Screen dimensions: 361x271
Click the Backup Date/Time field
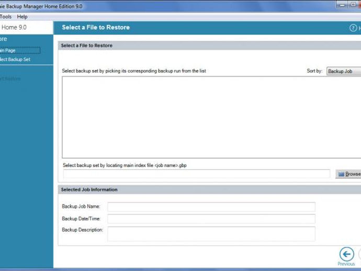211,219
